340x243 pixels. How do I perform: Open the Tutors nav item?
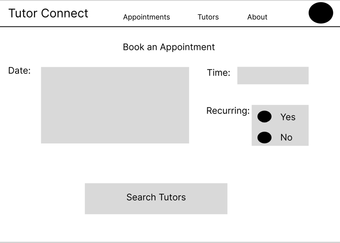point(208,17)
